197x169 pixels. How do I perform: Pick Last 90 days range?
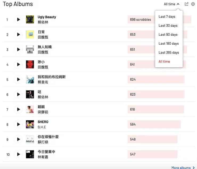click(168, 35)
